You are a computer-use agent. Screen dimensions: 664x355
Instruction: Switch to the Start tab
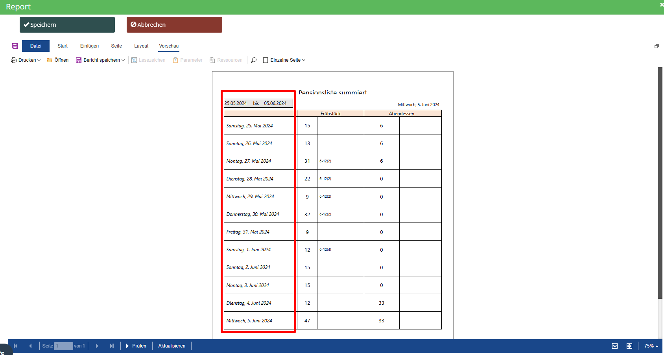click(x=63, y=46)
